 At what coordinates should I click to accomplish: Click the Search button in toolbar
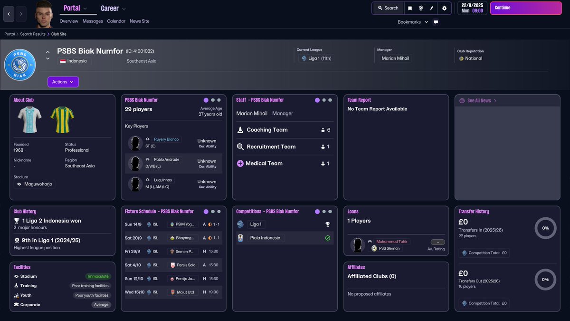coord(388,8)
